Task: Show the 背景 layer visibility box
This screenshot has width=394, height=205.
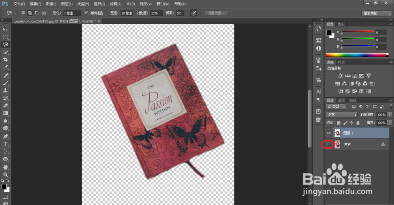Action: (x=329, y=144)
